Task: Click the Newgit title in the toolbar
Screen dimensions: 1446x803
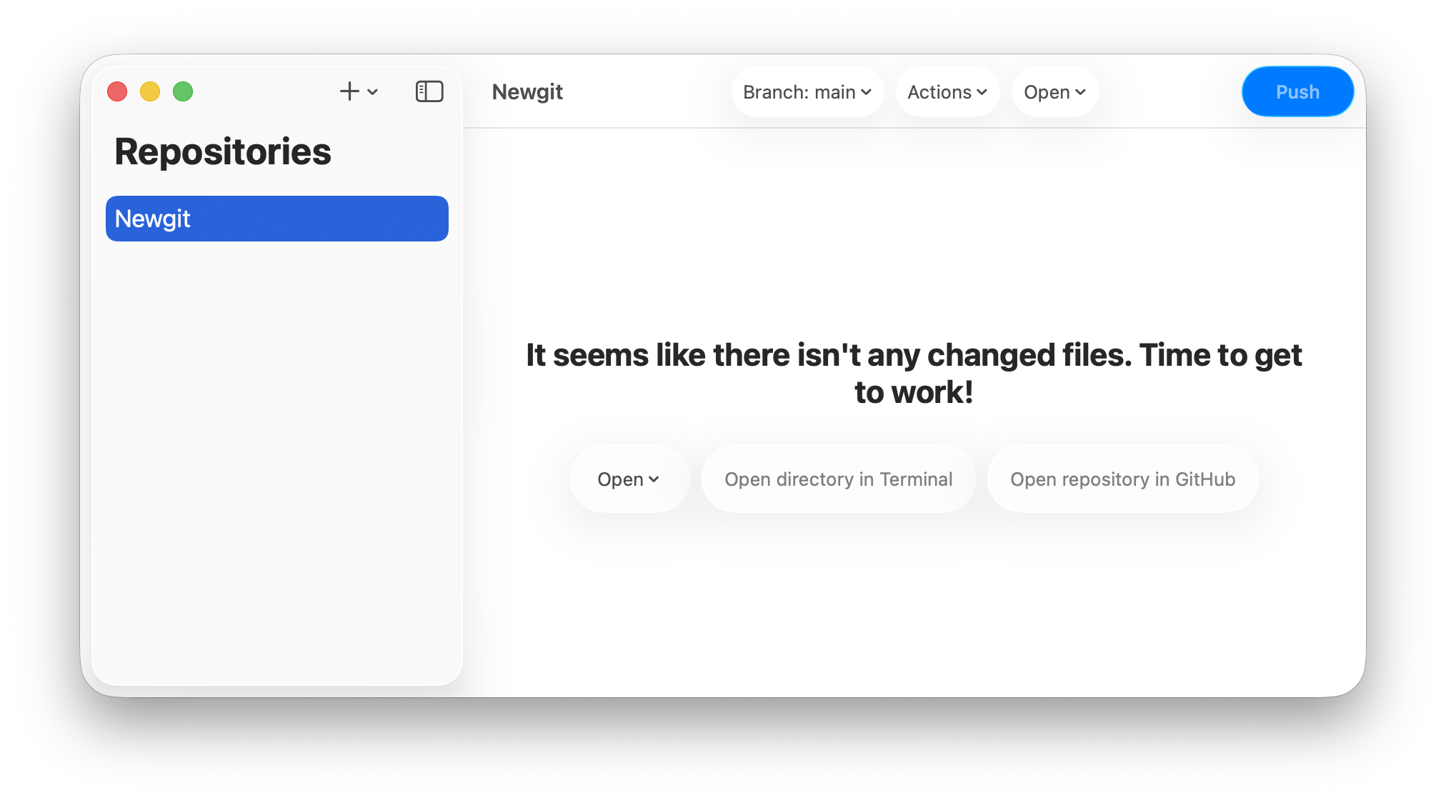Action: pos(527,91)
